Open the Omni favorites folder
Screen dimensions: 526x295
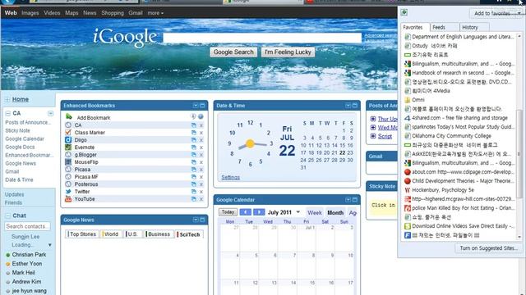(x=418, y=100)
